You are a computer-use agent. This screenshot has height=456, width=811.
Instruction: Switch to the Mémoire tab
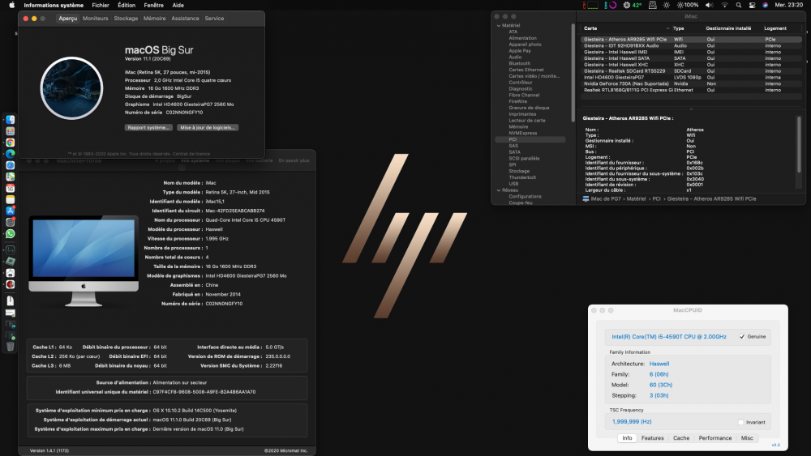pyautogui.click(x=154, y=18)
